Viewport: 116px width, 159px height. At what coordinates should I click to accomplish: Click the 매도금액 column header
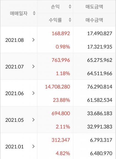click(94, 7)
